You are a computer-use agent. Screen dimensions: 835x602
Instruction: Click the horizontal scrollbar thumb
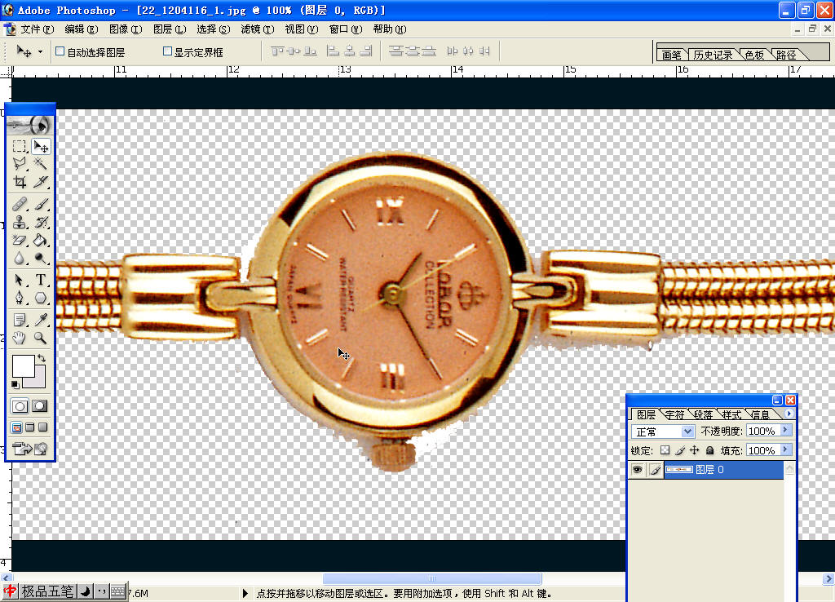click(432, 578)
